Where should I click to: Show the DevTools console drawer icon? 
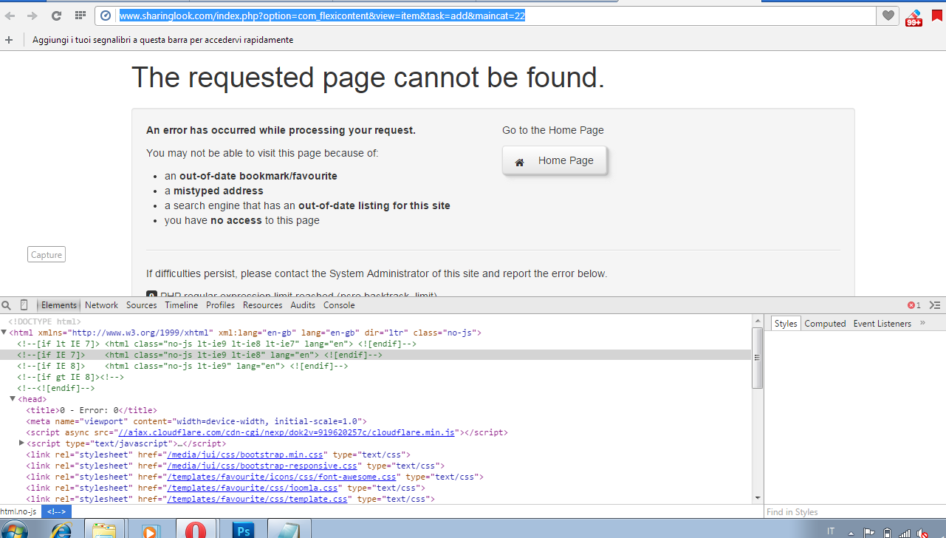tap(935, 305)
